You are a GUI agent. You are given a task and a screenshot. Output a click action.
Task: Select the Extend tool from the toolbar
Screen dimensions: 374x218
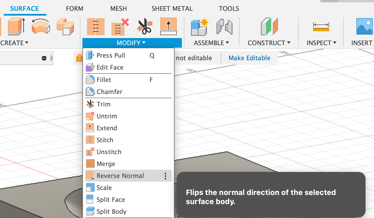coord(168,26)
